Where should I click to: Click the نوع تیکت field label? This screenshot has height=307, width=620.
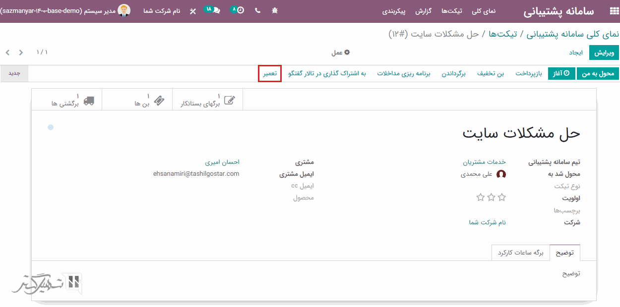[x=567, y=186]
